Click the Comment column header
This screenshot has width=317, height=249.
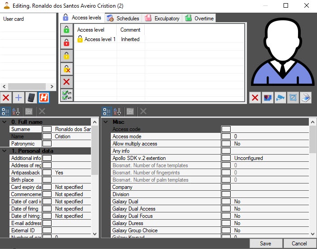coord(130,30)
